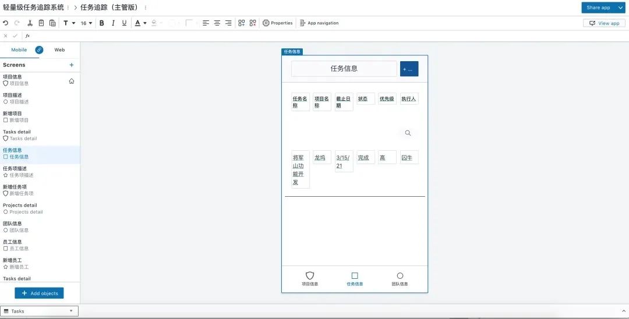Screen dimensions: 629x319
Task: Click the 团队信息 circle tab in canvas footer
Action: click(x=400, y=278)
